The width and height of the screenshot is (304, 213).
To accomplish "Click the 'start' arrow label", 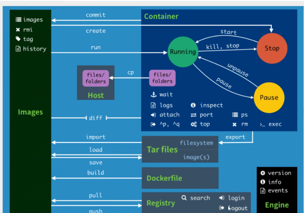I will pos(229,32).
